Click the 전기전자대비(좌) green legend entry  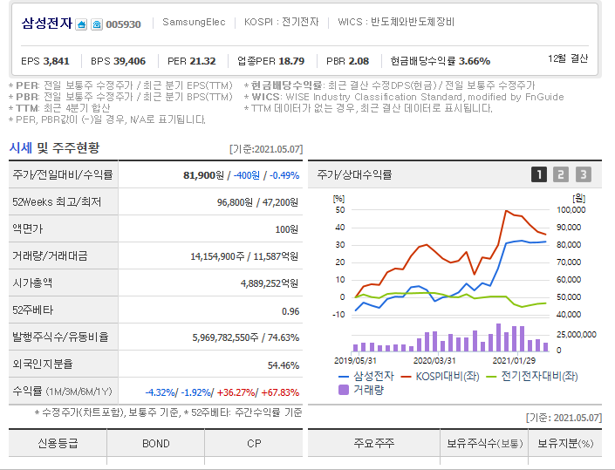point(532,377)
